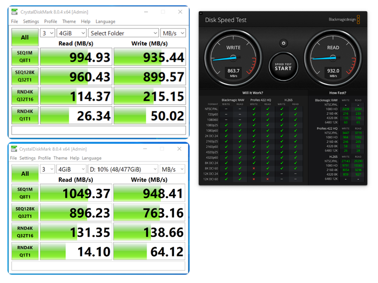Click the READ gauge showing 932.0 MB/s
Image resolution: width=378 pixels, height=283 pixels.
333,58
